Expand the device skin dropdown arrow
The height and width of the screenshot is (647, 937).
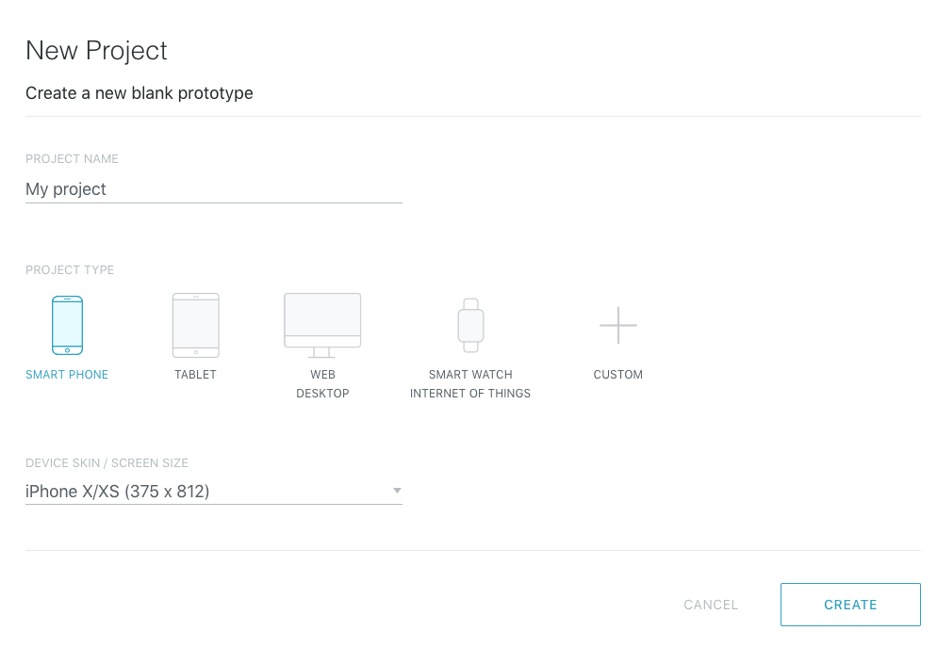coord(397,491)
